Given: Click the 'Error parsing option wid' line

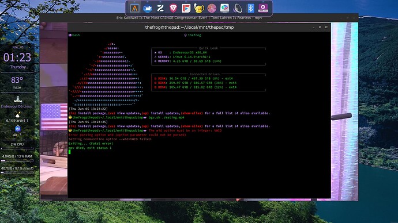Looking at the screenshot, I should point(127,135).
